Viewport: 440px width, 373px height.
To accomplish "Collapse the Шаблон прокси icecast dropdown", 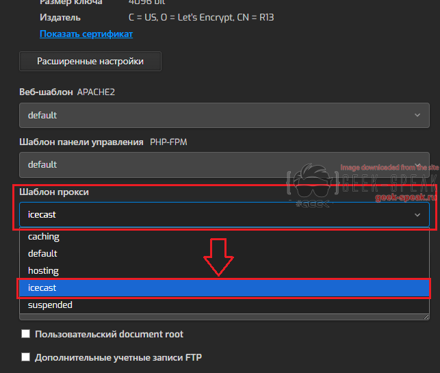I will 219,214.
